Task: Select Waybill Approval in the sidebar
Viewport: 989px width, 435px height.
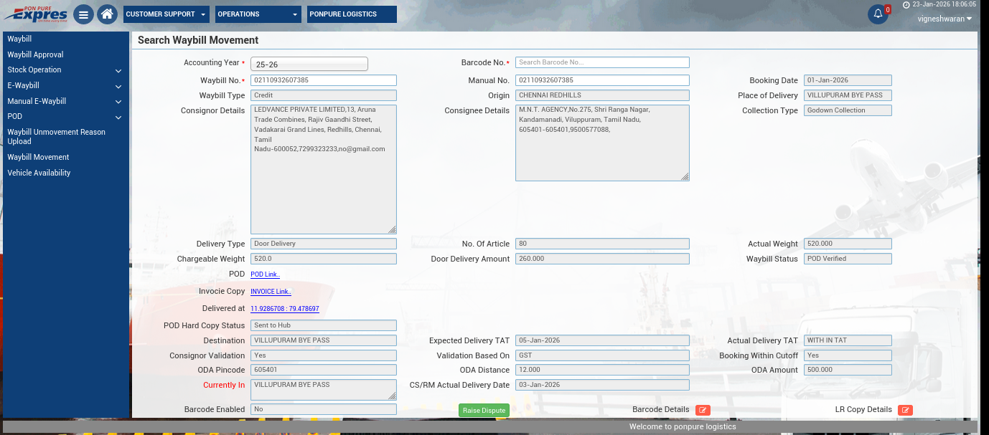Action: (x=36, y=54)
